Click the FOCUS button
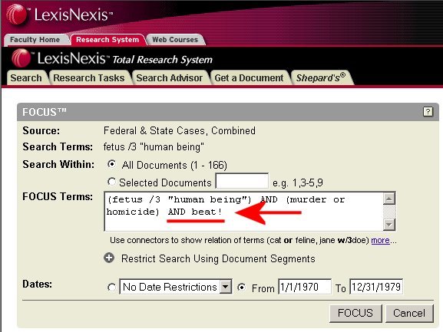The height and width of the screenshot is (332, 443). pyautogui.click(x=355, y=313)
